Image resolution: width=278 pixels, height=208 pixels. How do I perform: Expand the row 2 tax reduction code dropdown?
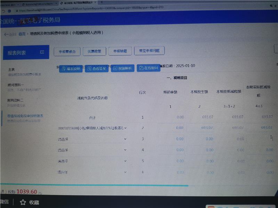pyautogui.click(x=125, y=128)
